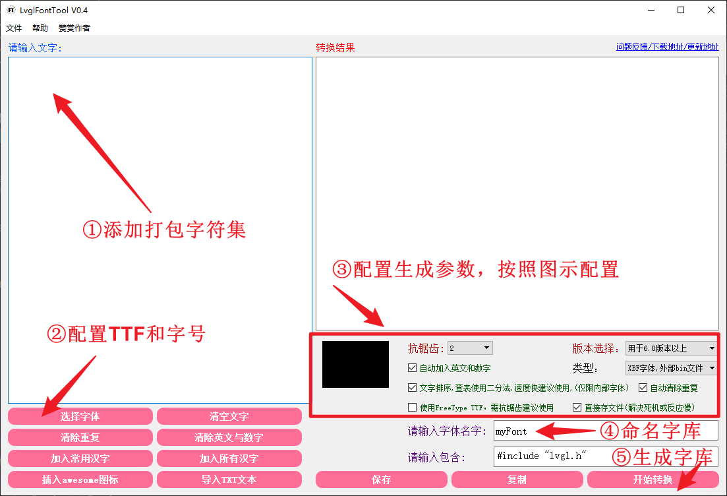The width and height of the screenshot is (727, 496).
Task: Expand the 版本选择 dropdown
Action: (x=672, y=348)
